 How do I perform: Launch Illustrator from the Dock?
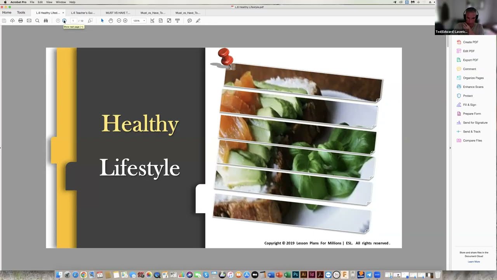tap(304, 275)
